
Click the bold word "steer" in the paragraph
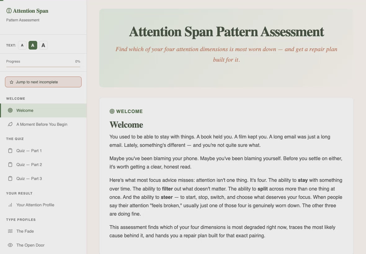click(167, 197)
